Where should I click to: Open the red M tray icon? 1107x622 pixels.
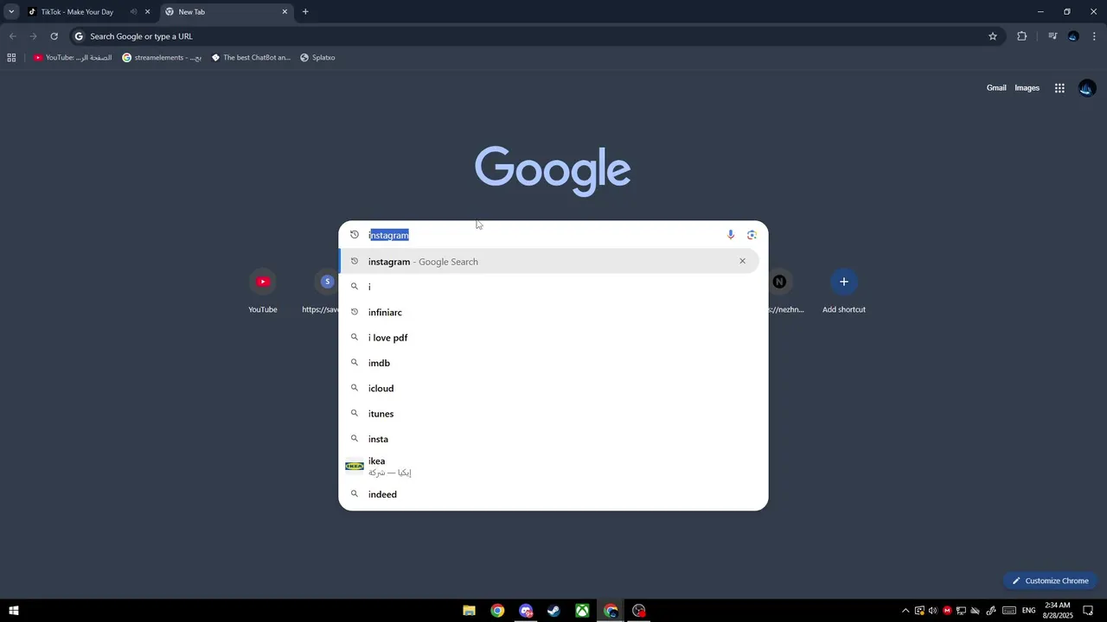947,611
